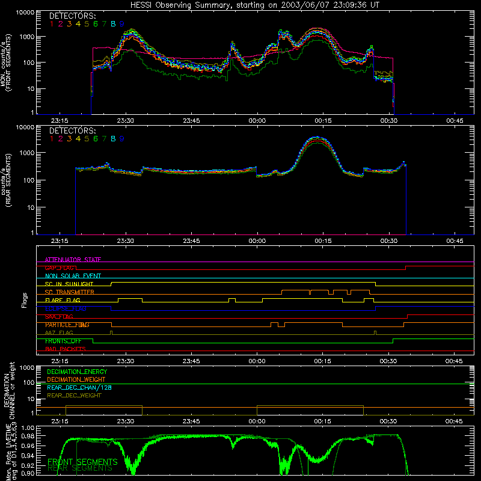This screenshot has width=481, height=481.
Task: Click 00:00 tick under the Flags plot
Action: (x=257, y=361)
